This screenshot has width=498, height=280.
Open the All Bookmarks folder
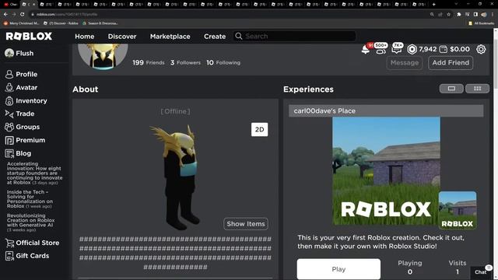(x=481, y=23)
